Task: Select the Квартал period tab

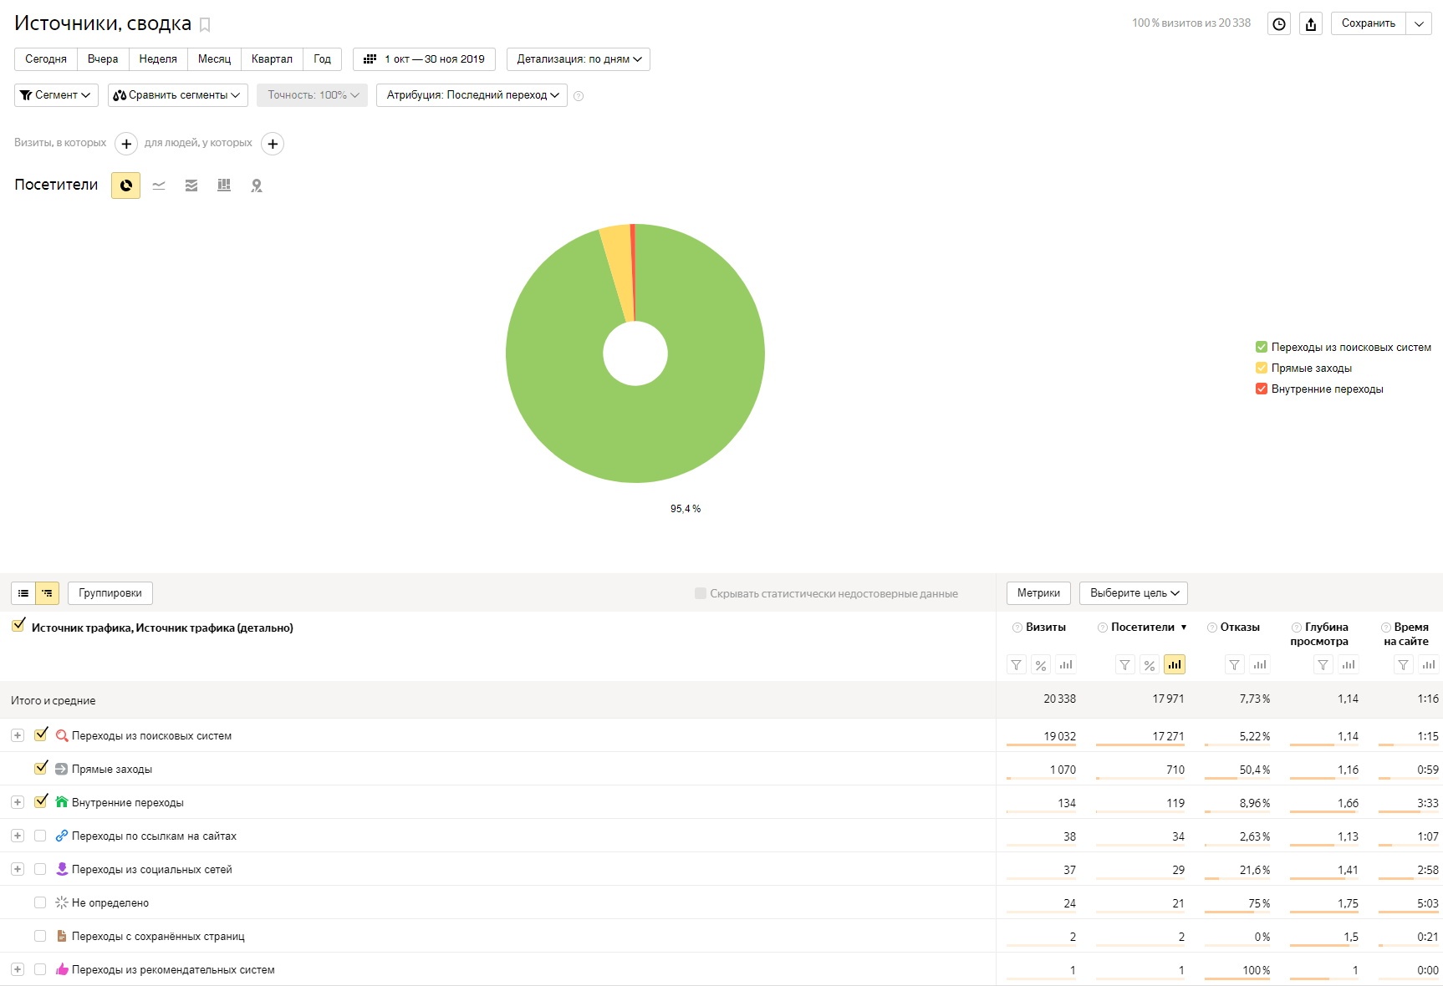Action: point(272,59)
